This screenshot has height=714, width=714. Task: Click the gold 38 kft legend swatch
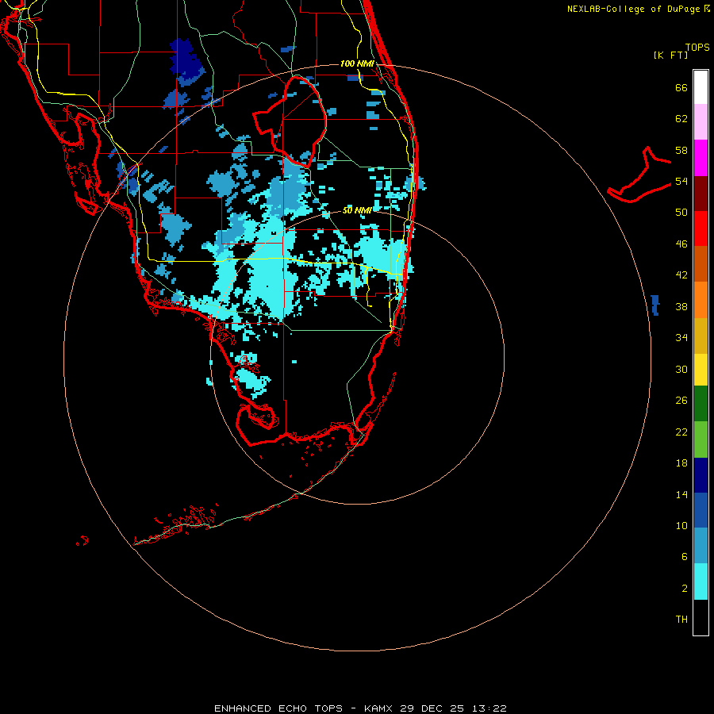tap(701, 336)
